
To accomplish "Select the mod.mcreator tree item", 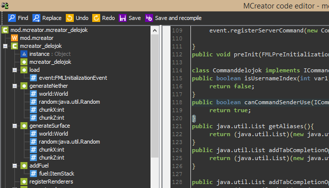I will click(x=37, y=38).
